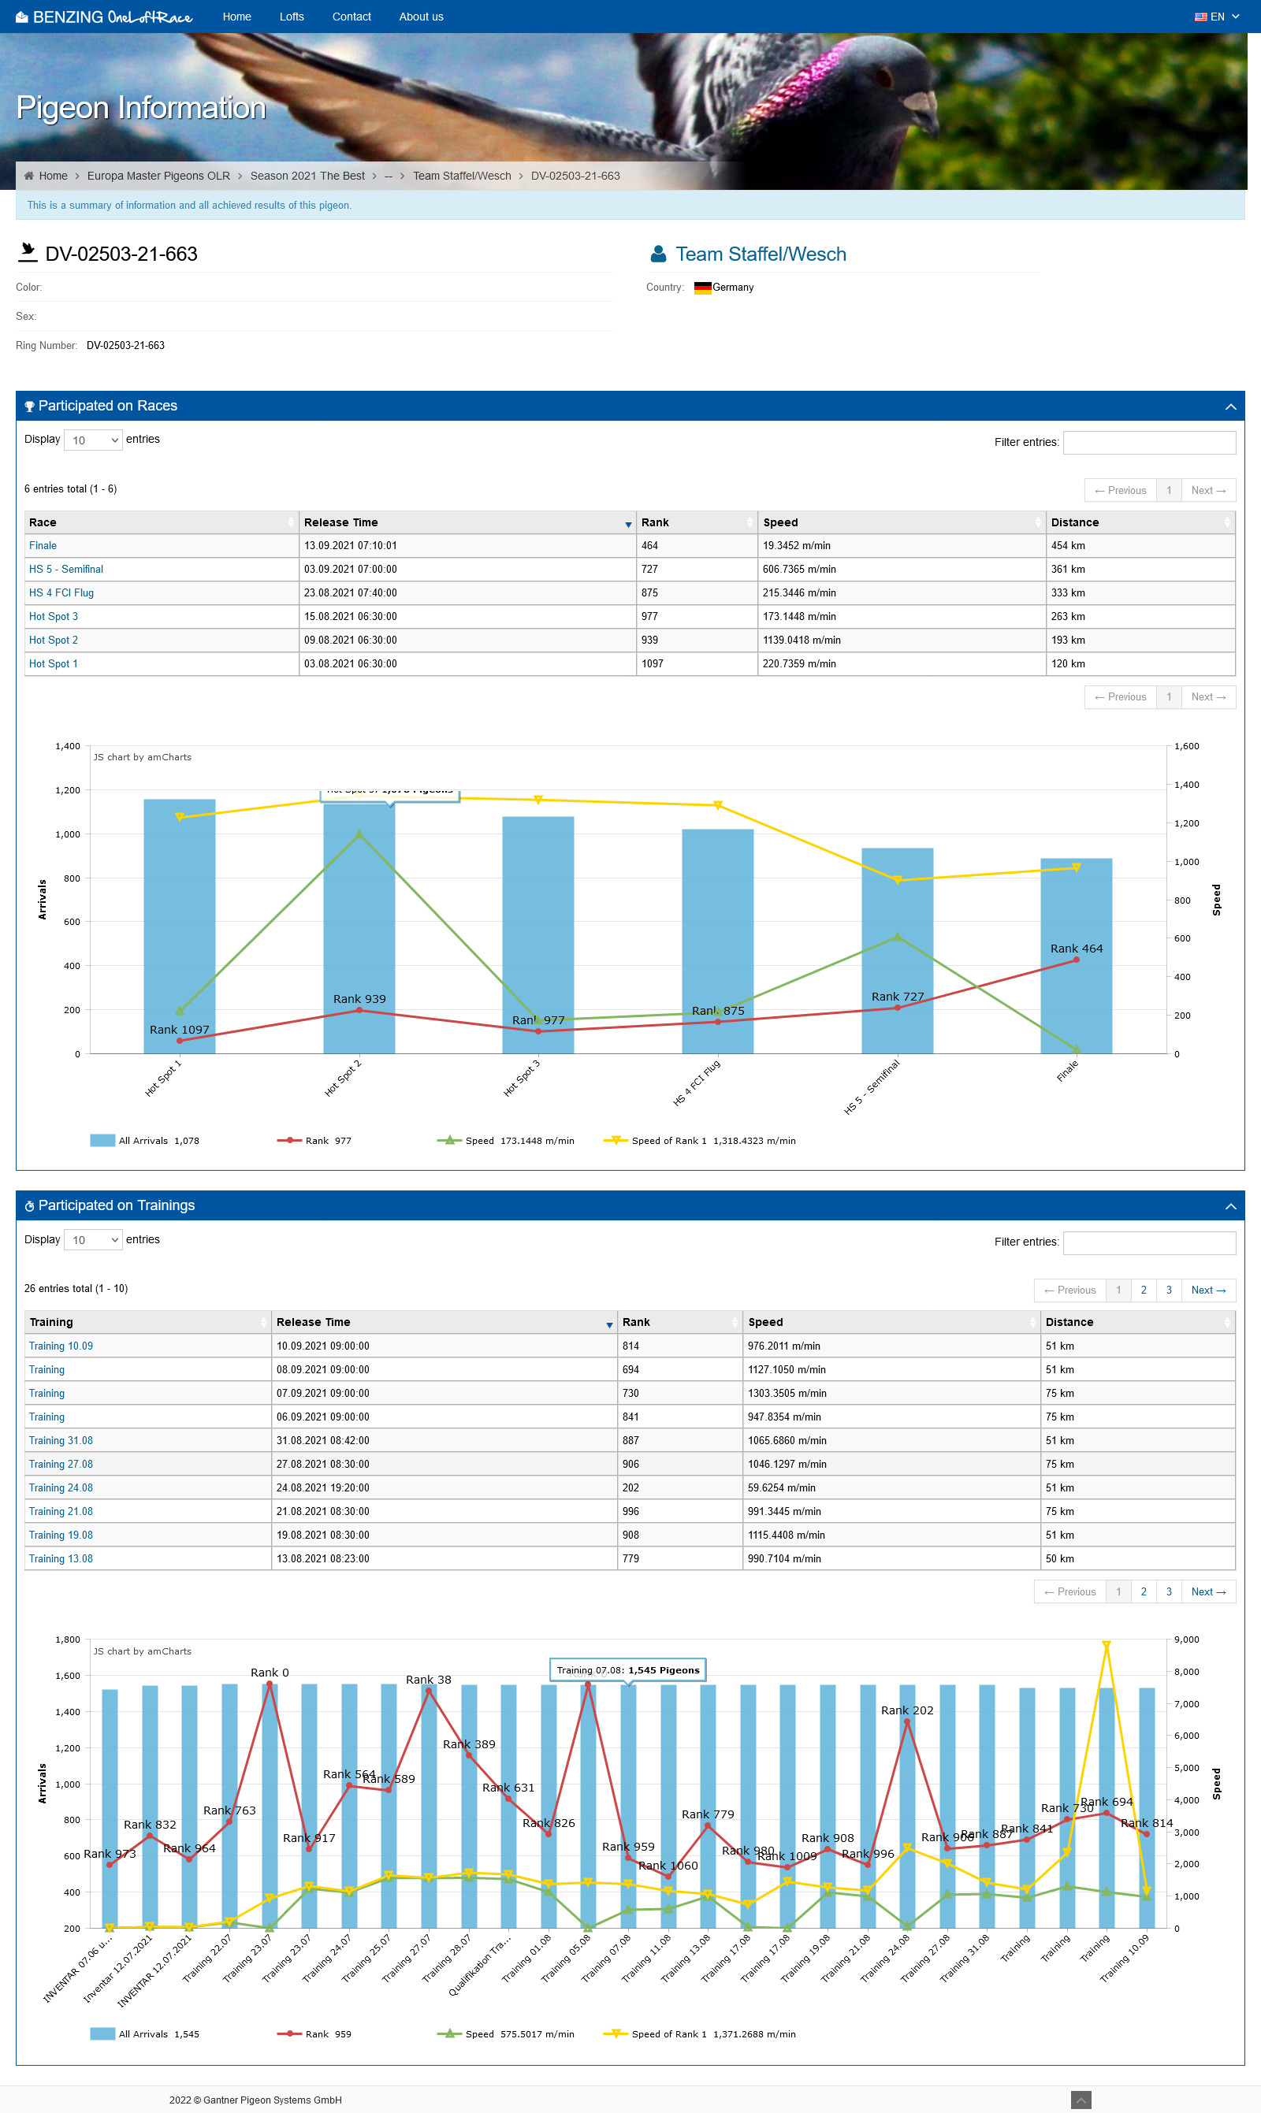Click the stopwatch icon in Participated on Trainings
The width and height of the screenshot is (1261, 2113).
[x=30, y=1206]
